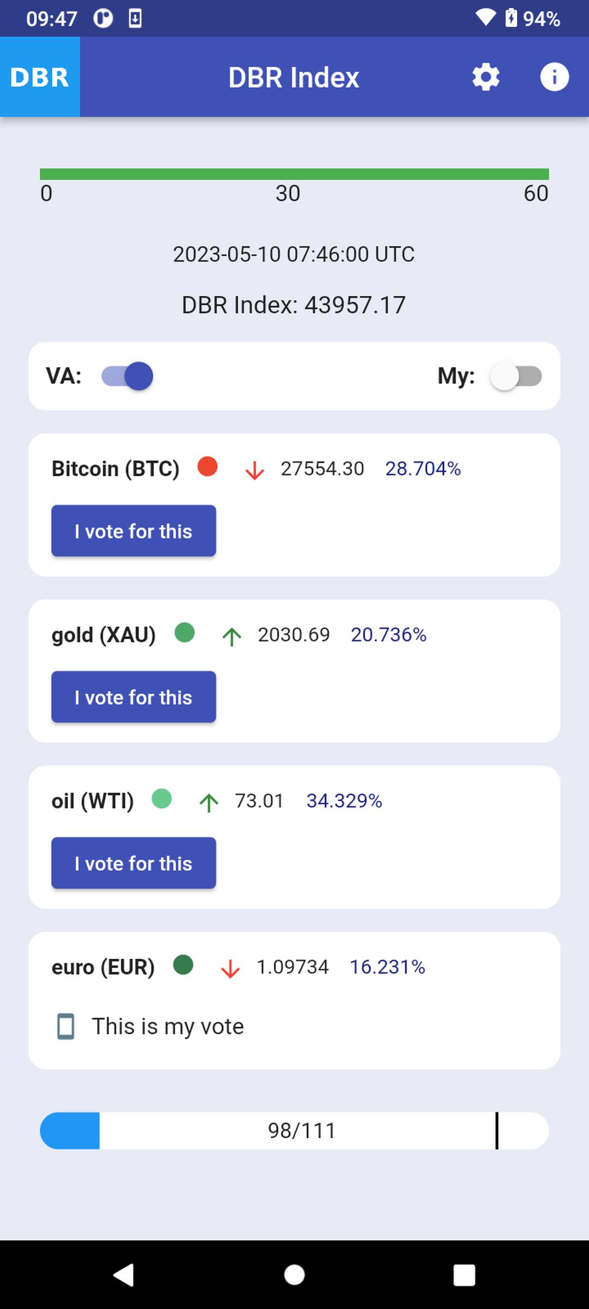Tap the green 0 to 60 timer bar
Image resolution: width=589 pixels, height=1309 pixels.
[294, 174]
